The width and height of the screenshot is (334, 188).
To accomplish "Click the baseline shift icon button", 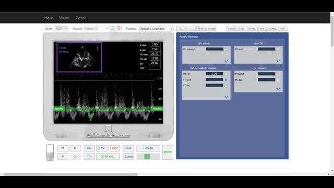I will 75,157.
